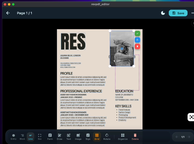Delete selected image with red trash button
Image resolution: width=194 pixels, height=144 pixels.
pos(137,46)
